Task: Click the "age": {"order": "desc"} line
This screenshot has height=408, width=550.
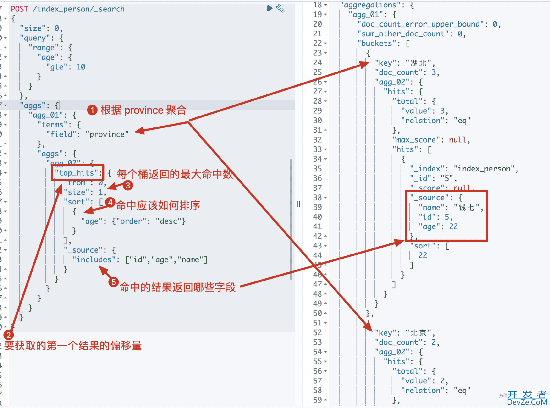Action: click(134, 221)
